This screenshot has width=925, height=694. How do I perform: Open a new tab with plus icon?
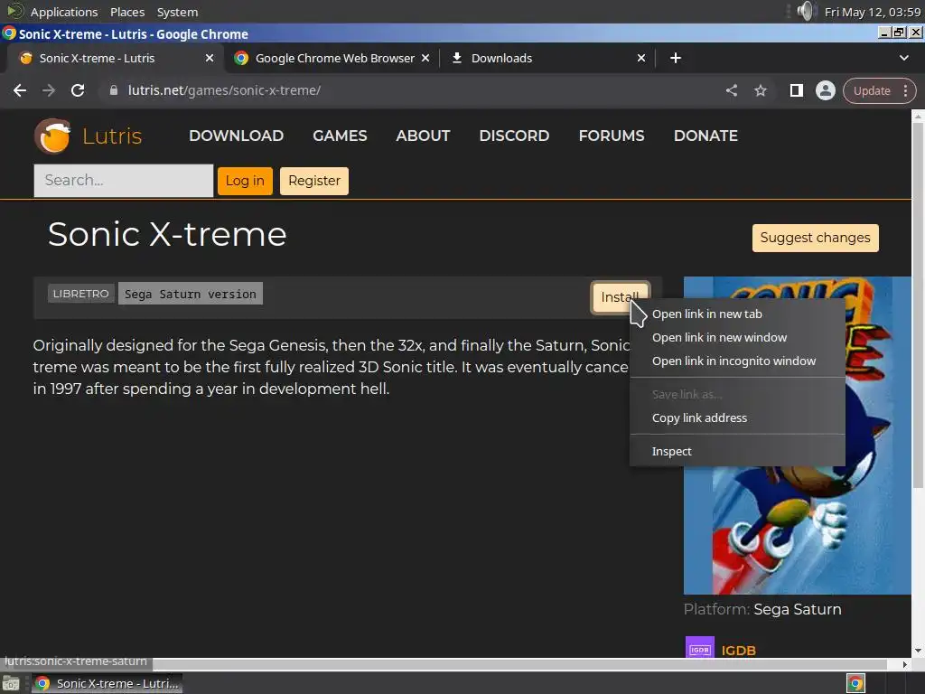(676, 58)
